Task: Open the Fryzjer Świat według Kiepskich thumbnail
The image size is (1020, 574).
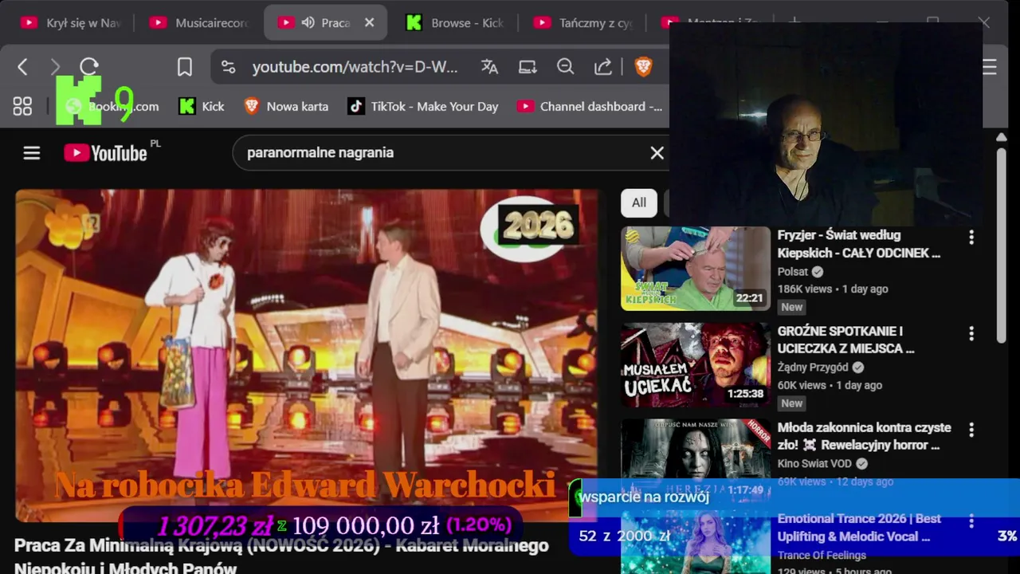Action: pos(696,269)
